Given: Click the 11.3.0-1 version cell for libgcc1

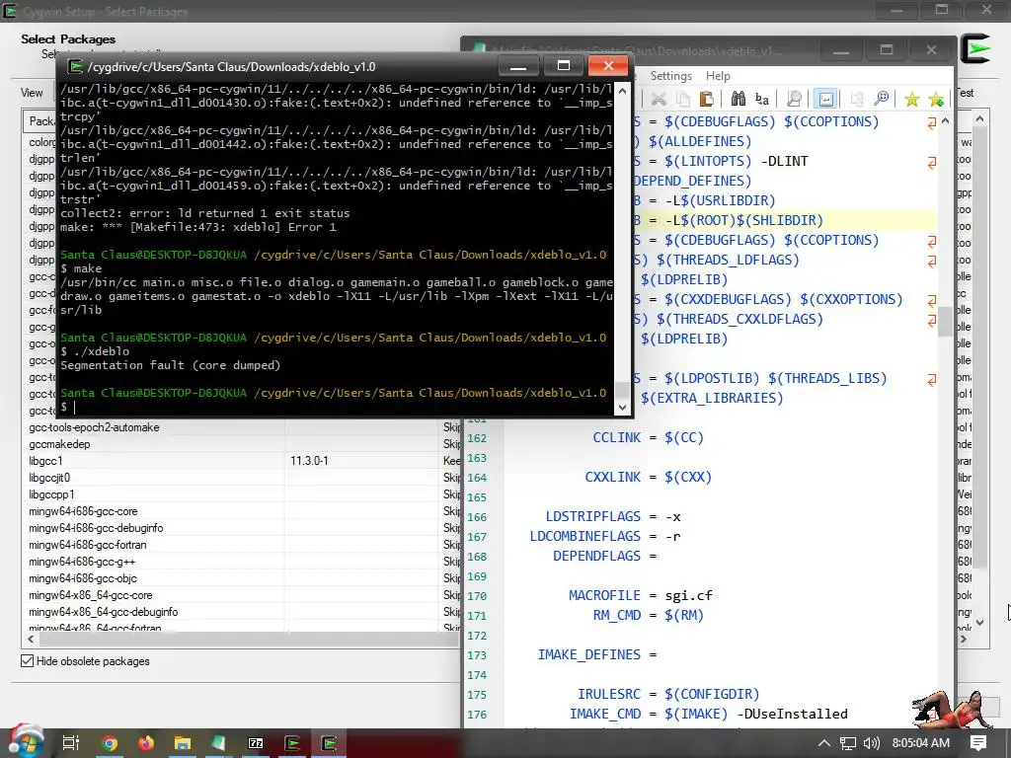Looking at the screenshot, I should point(309,461).
